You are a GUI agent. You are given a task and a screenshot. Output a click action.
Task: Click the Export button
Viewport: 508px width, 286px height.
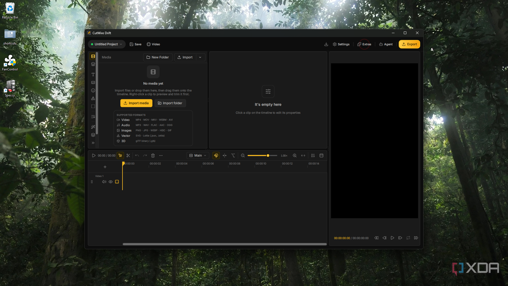tap(409, 44)
